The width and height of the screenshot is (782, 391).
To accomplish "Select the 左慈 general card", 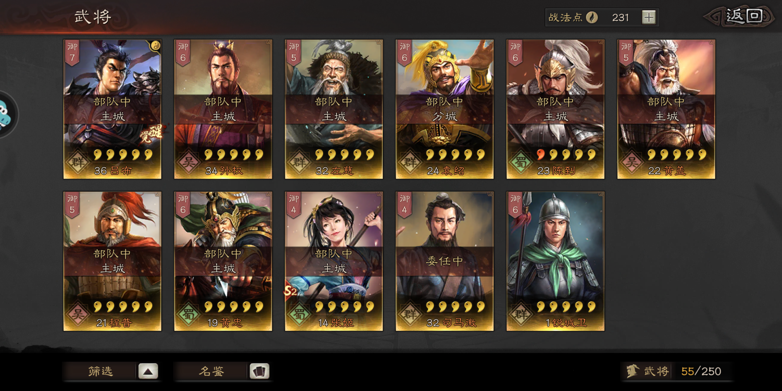I will pos(334,109).
